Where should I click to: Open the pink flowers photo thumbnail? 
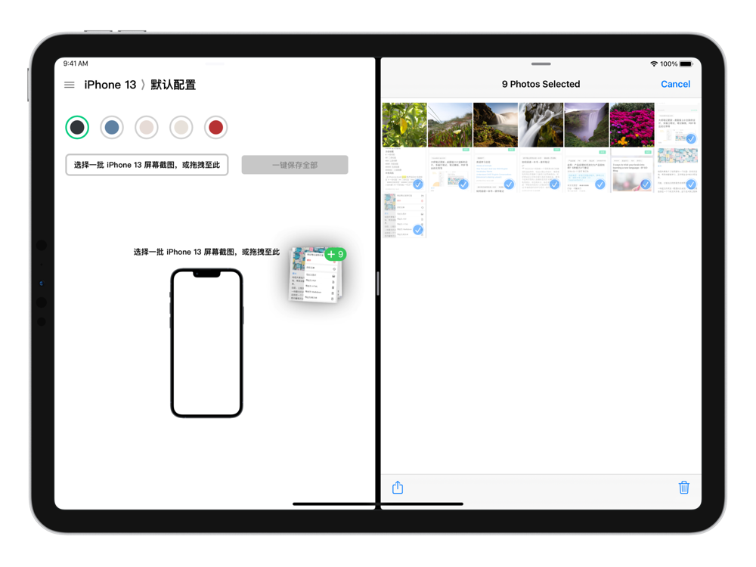click(x=632, y=125)
